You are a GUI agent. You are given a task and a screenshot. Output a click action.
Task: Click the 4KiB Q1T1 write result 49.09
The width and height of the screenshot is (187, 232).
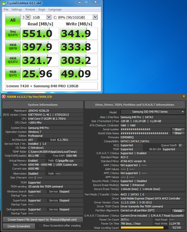click(79, 74)
